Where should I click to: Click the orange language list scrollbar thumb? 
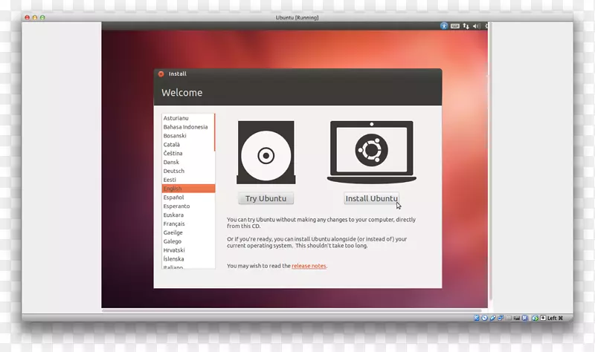point(214,132)
